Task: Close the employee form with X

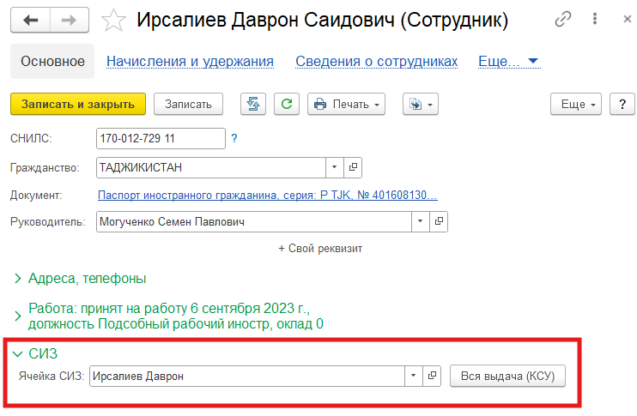Action: tap(628, 19)
